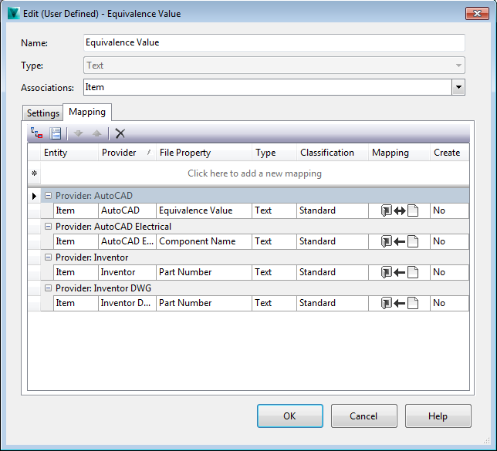Click 'No' Create cell in Component Name row

point(449,241)
